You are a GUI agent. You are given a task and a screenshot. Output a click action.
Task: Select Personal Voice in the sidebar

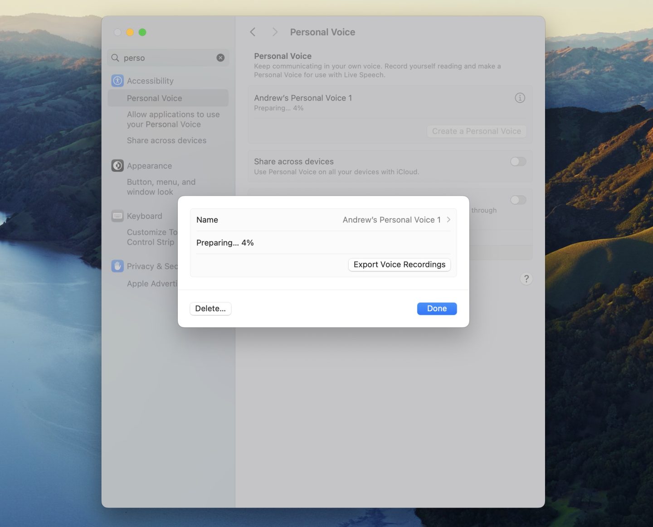[154, 98]
